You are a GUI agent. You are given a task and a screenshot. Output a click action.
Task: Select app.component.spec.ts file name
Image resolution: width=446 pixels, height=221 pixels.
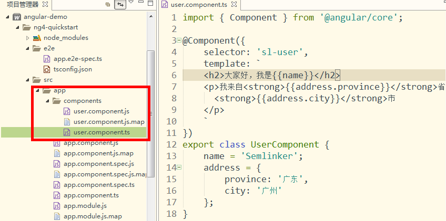tap(99, 185)
